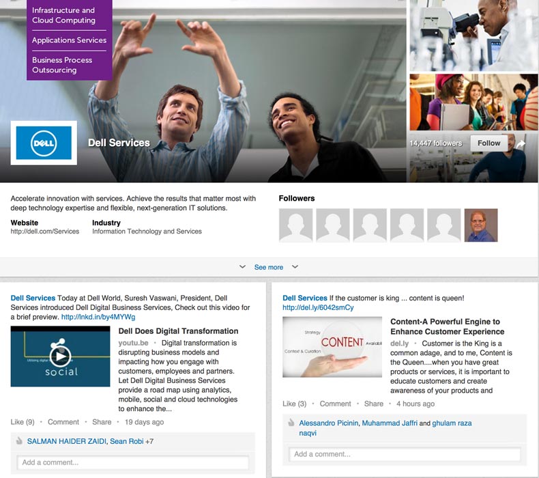Open Muhammad Jaffri profile
This screenshot has height=478, width=539.
(x=390, y=423)
